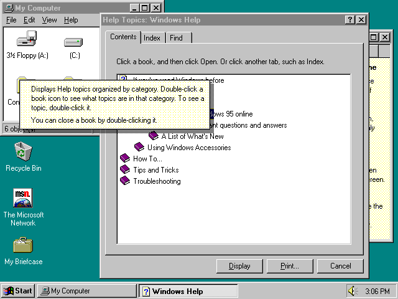Open the Help menu in My Computer

tap(71, 20)
